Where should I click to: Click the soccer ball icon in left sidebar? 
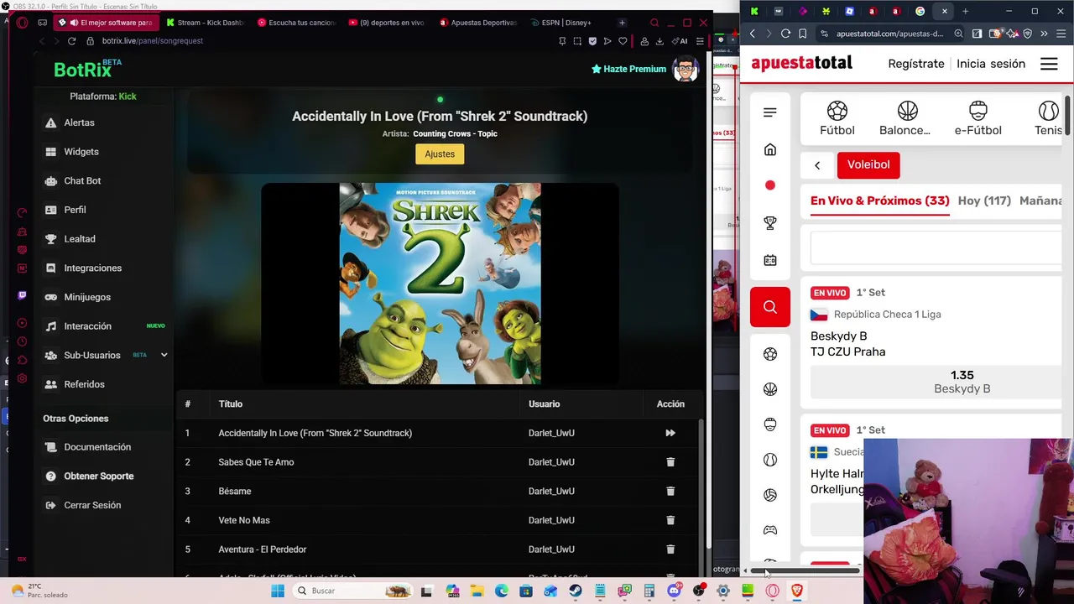[770, 354]
